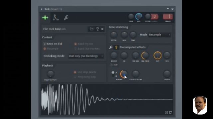Click the Kick waveform preview display
This screenshot has height=119, width=213.
click(x=107, y=99)
